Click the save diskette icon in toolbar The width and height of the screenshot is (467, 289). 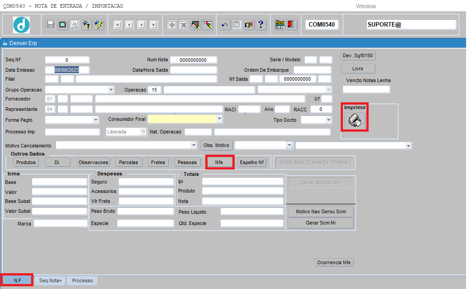pyautogui.click(x=51, y=25)
